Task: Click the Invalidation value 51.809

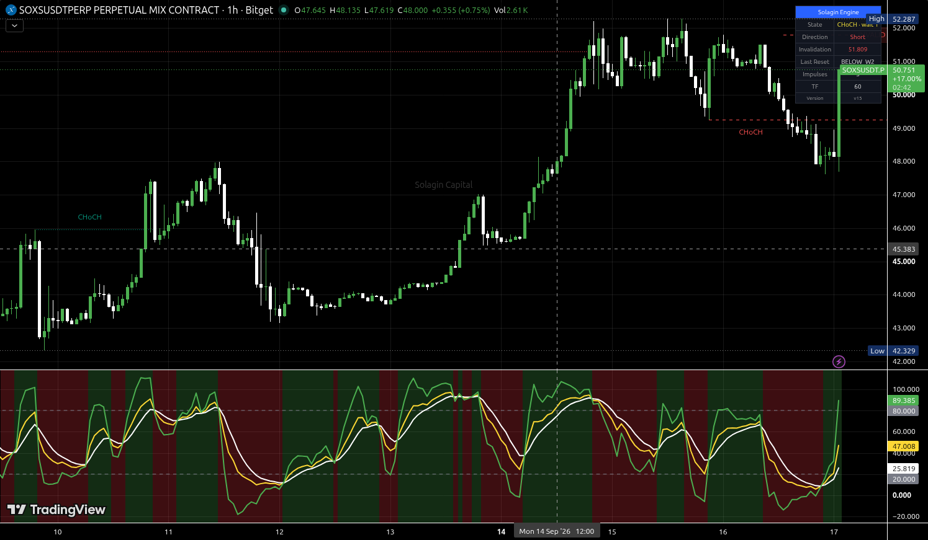Action: pyautogui.click(x=857, y=50)
